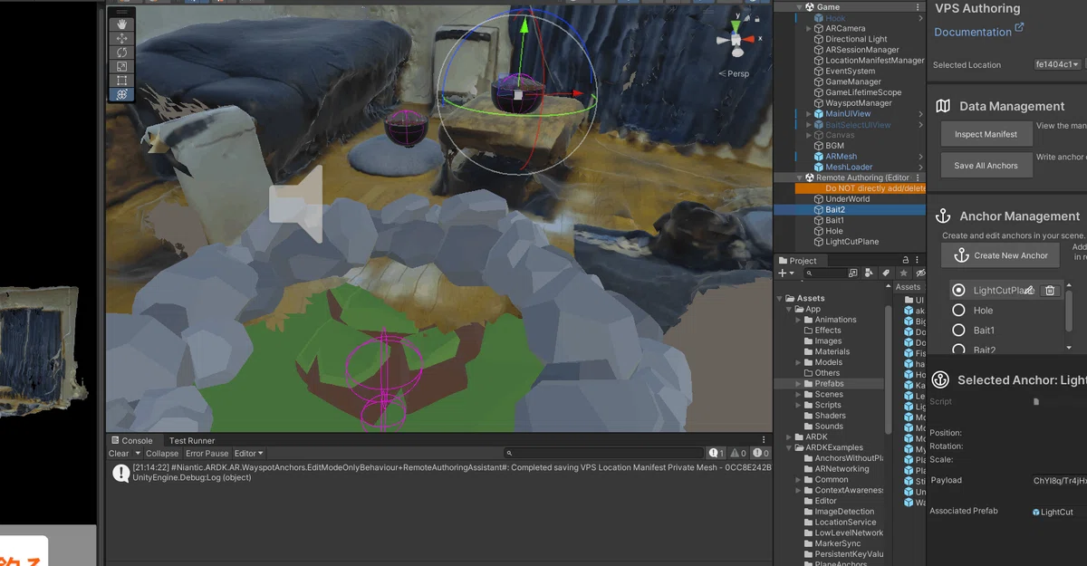Select the Prefabs folder in Project
Viewport: 1087px width, 566px height.
point(829,384)
